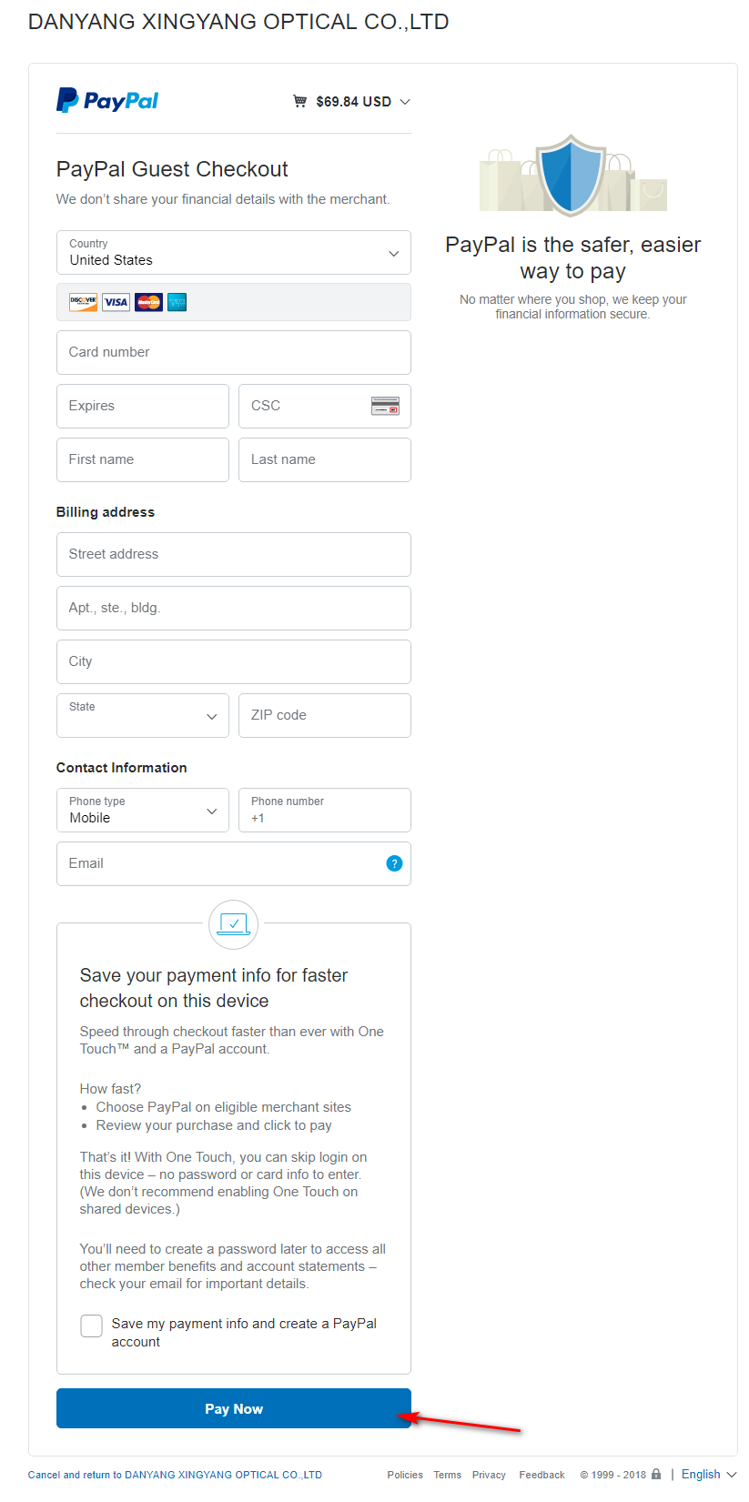Click Cancel and return to merchant link
749x1502 pixels.
[x=175, y=1475]
